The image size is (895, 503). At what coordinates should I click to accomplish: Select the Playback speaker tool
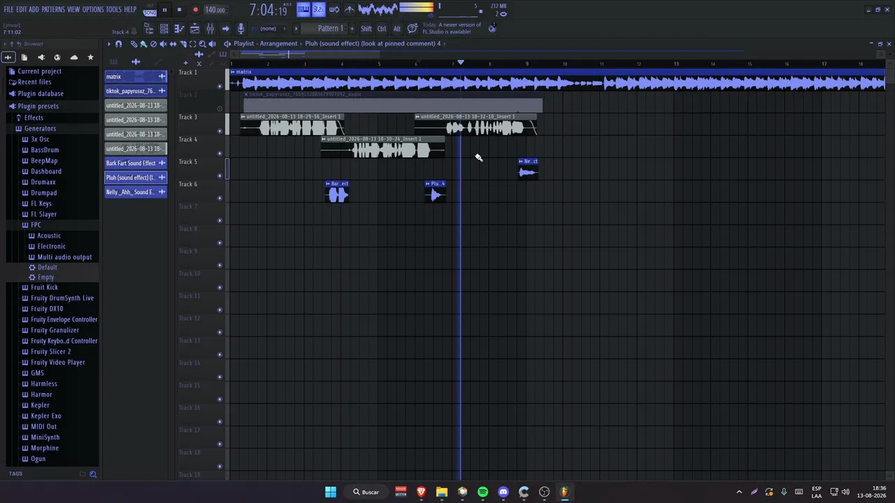(213, 44)
